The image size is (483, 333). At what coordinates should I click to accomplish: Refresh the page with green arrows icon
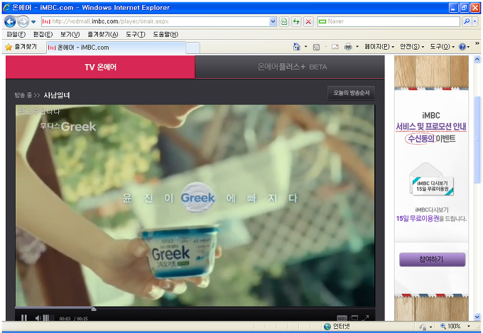click(x=296, y=21)
